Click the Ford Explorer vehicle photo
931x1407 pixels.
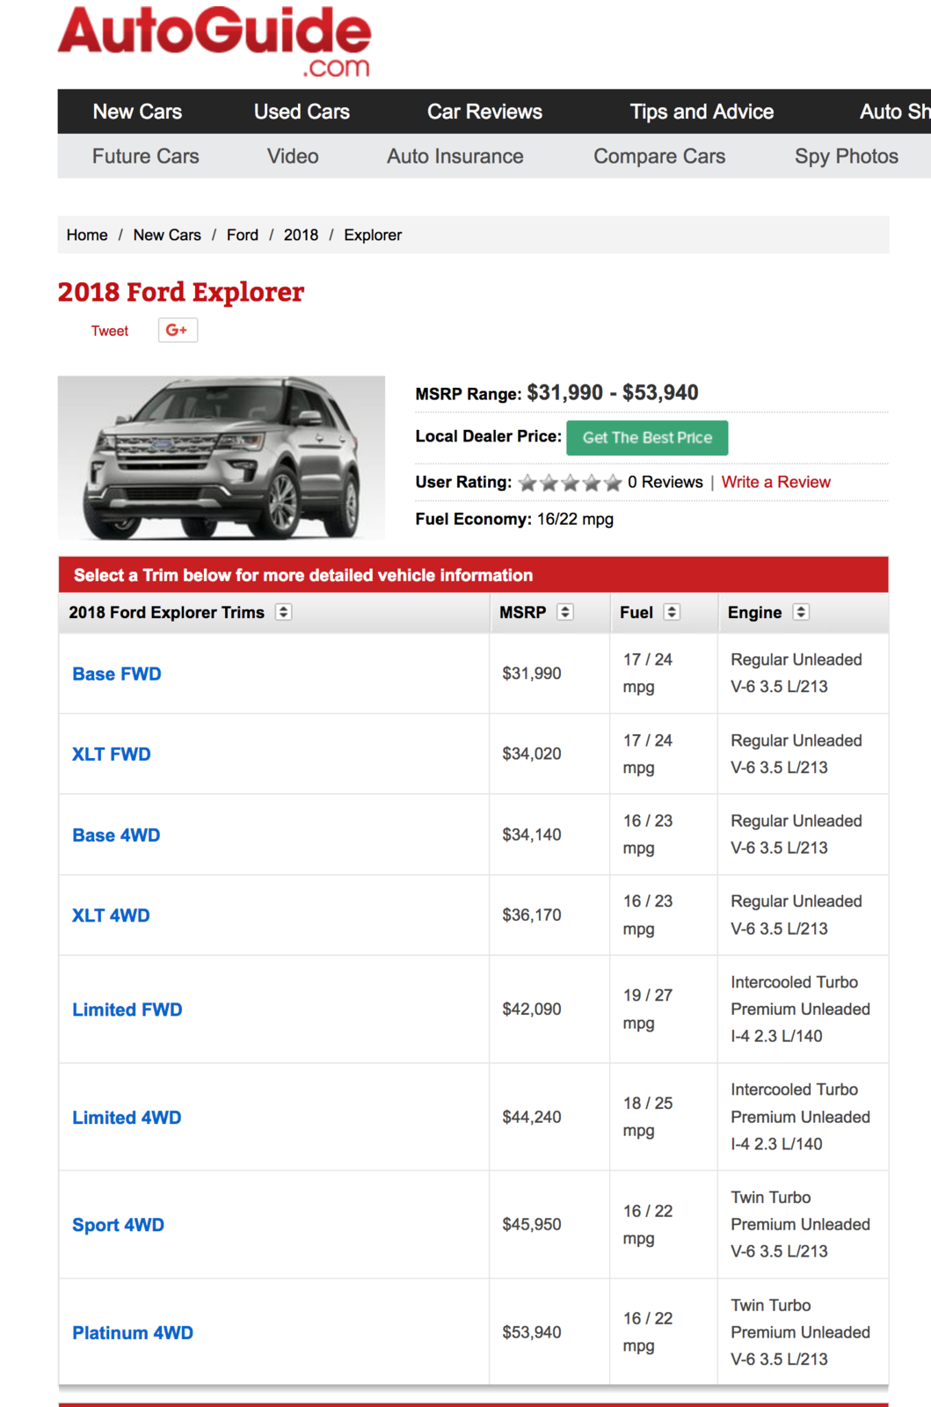coord(222,458)
